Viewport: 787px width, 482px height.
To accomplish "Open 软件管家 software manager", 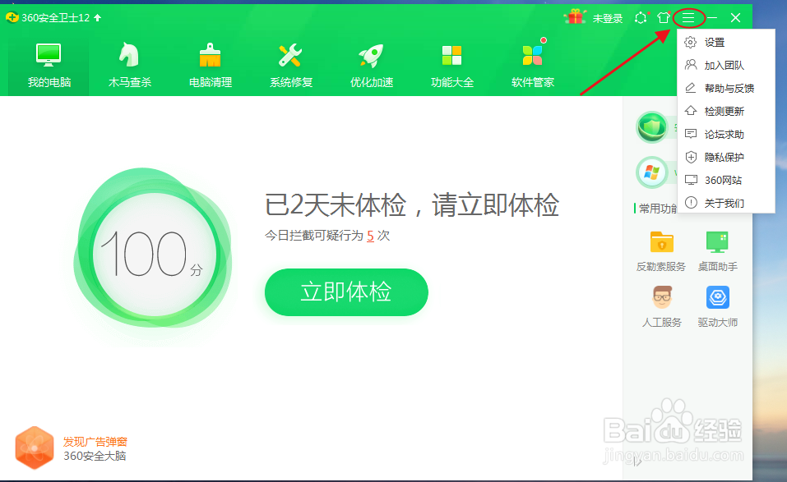I will pyautogui.click(x=533, y=65).
